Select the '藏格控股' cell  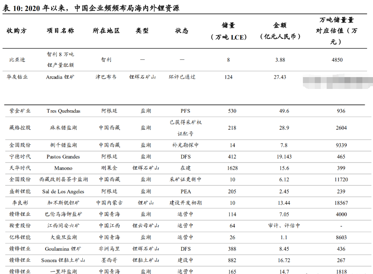[x=20, y=128]
